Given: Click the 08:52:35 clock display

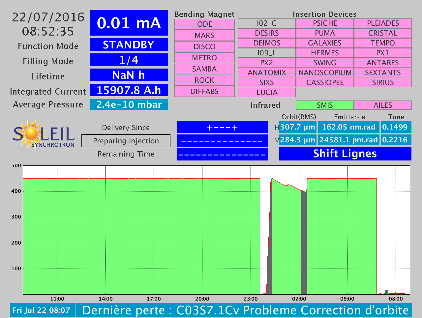Looking at the screenshot, I should pyautogui.click(x=48, y=31).
